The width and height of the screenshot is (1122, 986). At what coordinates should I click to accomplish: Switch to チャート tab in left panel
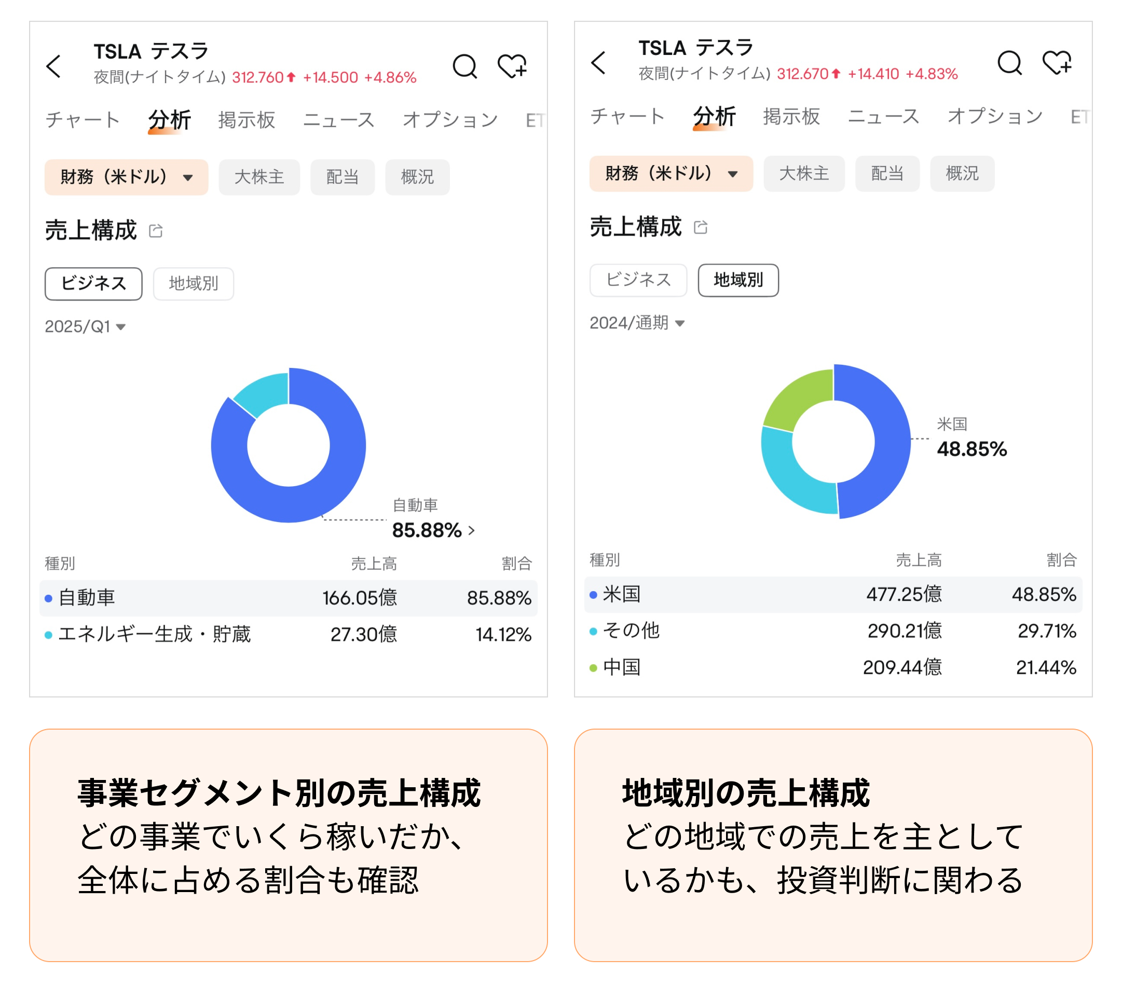point(83,120)
